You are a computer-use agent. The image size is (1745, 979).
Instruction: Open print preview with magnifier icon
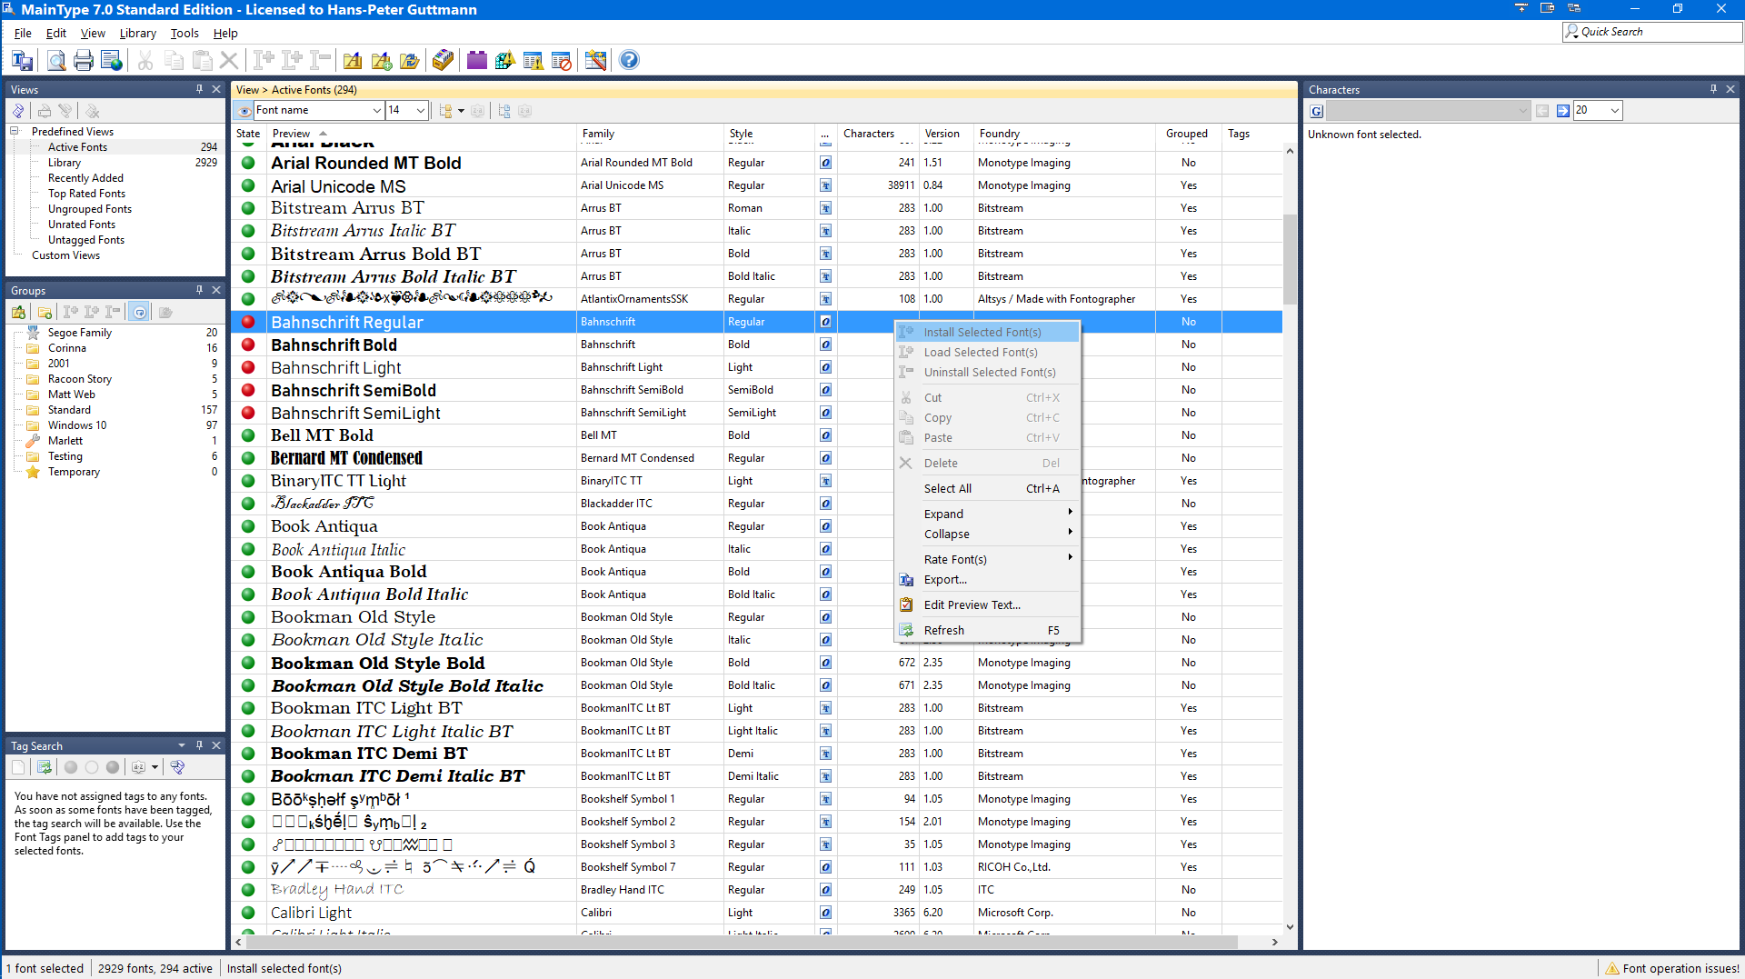(56, 61)
